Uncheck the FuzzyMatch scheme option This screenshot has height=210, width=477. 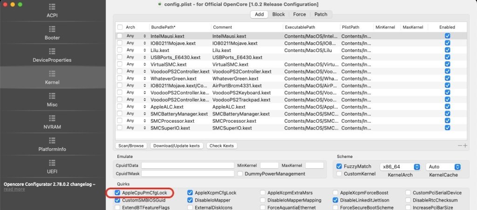coord(339,166)
